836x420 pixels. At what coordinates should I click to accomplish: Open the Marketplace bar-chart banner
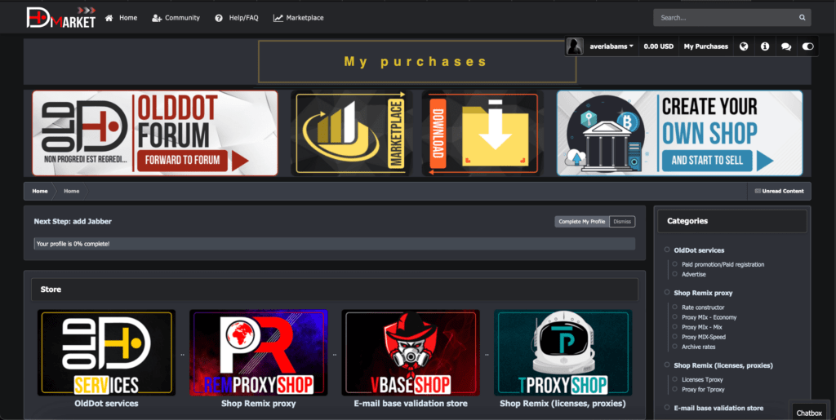[352, 133]
